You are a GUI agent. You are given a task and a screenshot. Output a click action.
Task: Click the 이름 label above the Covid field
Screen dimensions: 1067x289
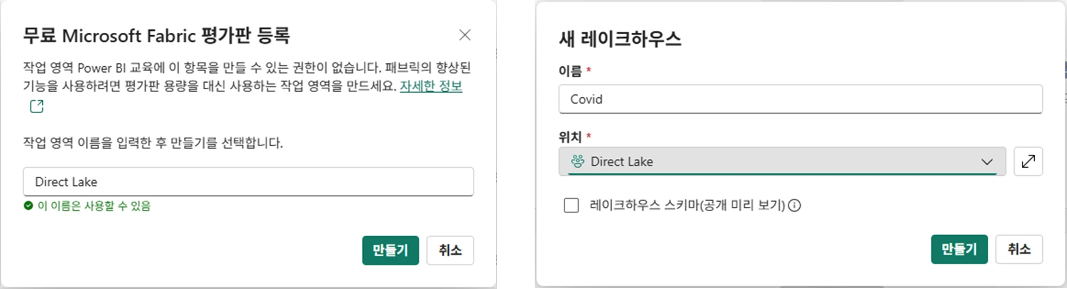570,71
